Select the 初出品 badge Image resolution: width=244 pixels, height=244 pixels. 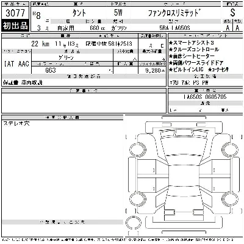coord(15,26)
